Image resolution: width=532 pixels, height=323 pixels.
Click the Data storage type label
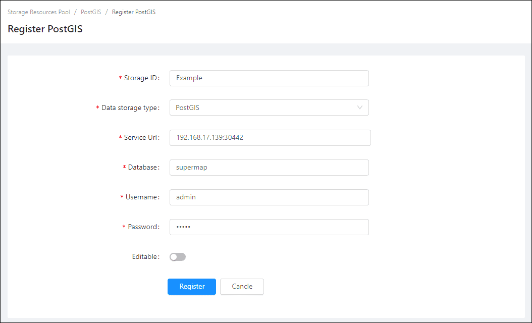[130, 108]
